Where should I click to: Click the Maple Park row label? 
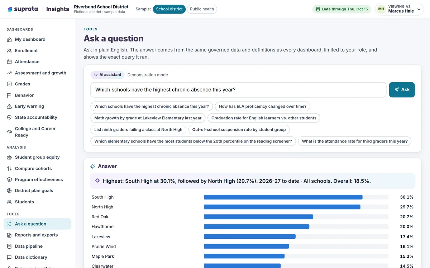pos(102,256)
